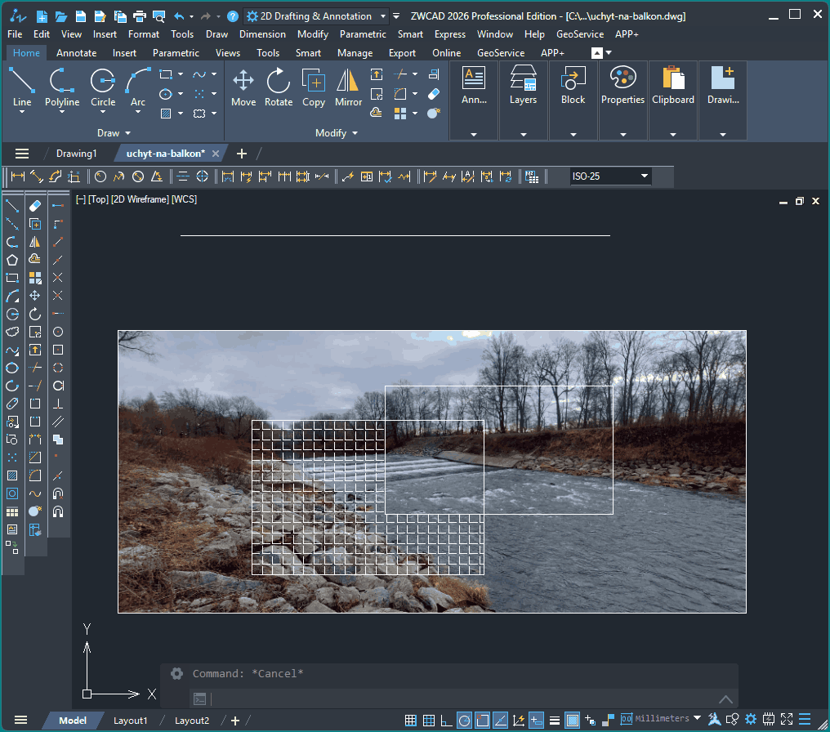The width and height of the screenshot is (830, 732).
Task: Click the Save All icon in quick access
Action: [x=119, y=16]
